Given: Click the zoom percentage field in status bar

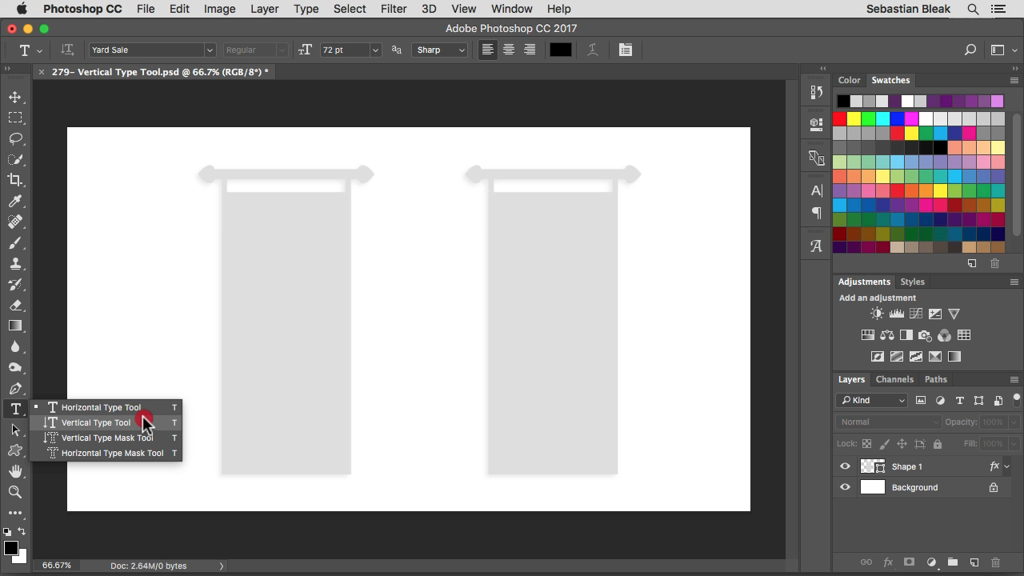Looking at the screenshot, I should (x=57, y=566).
